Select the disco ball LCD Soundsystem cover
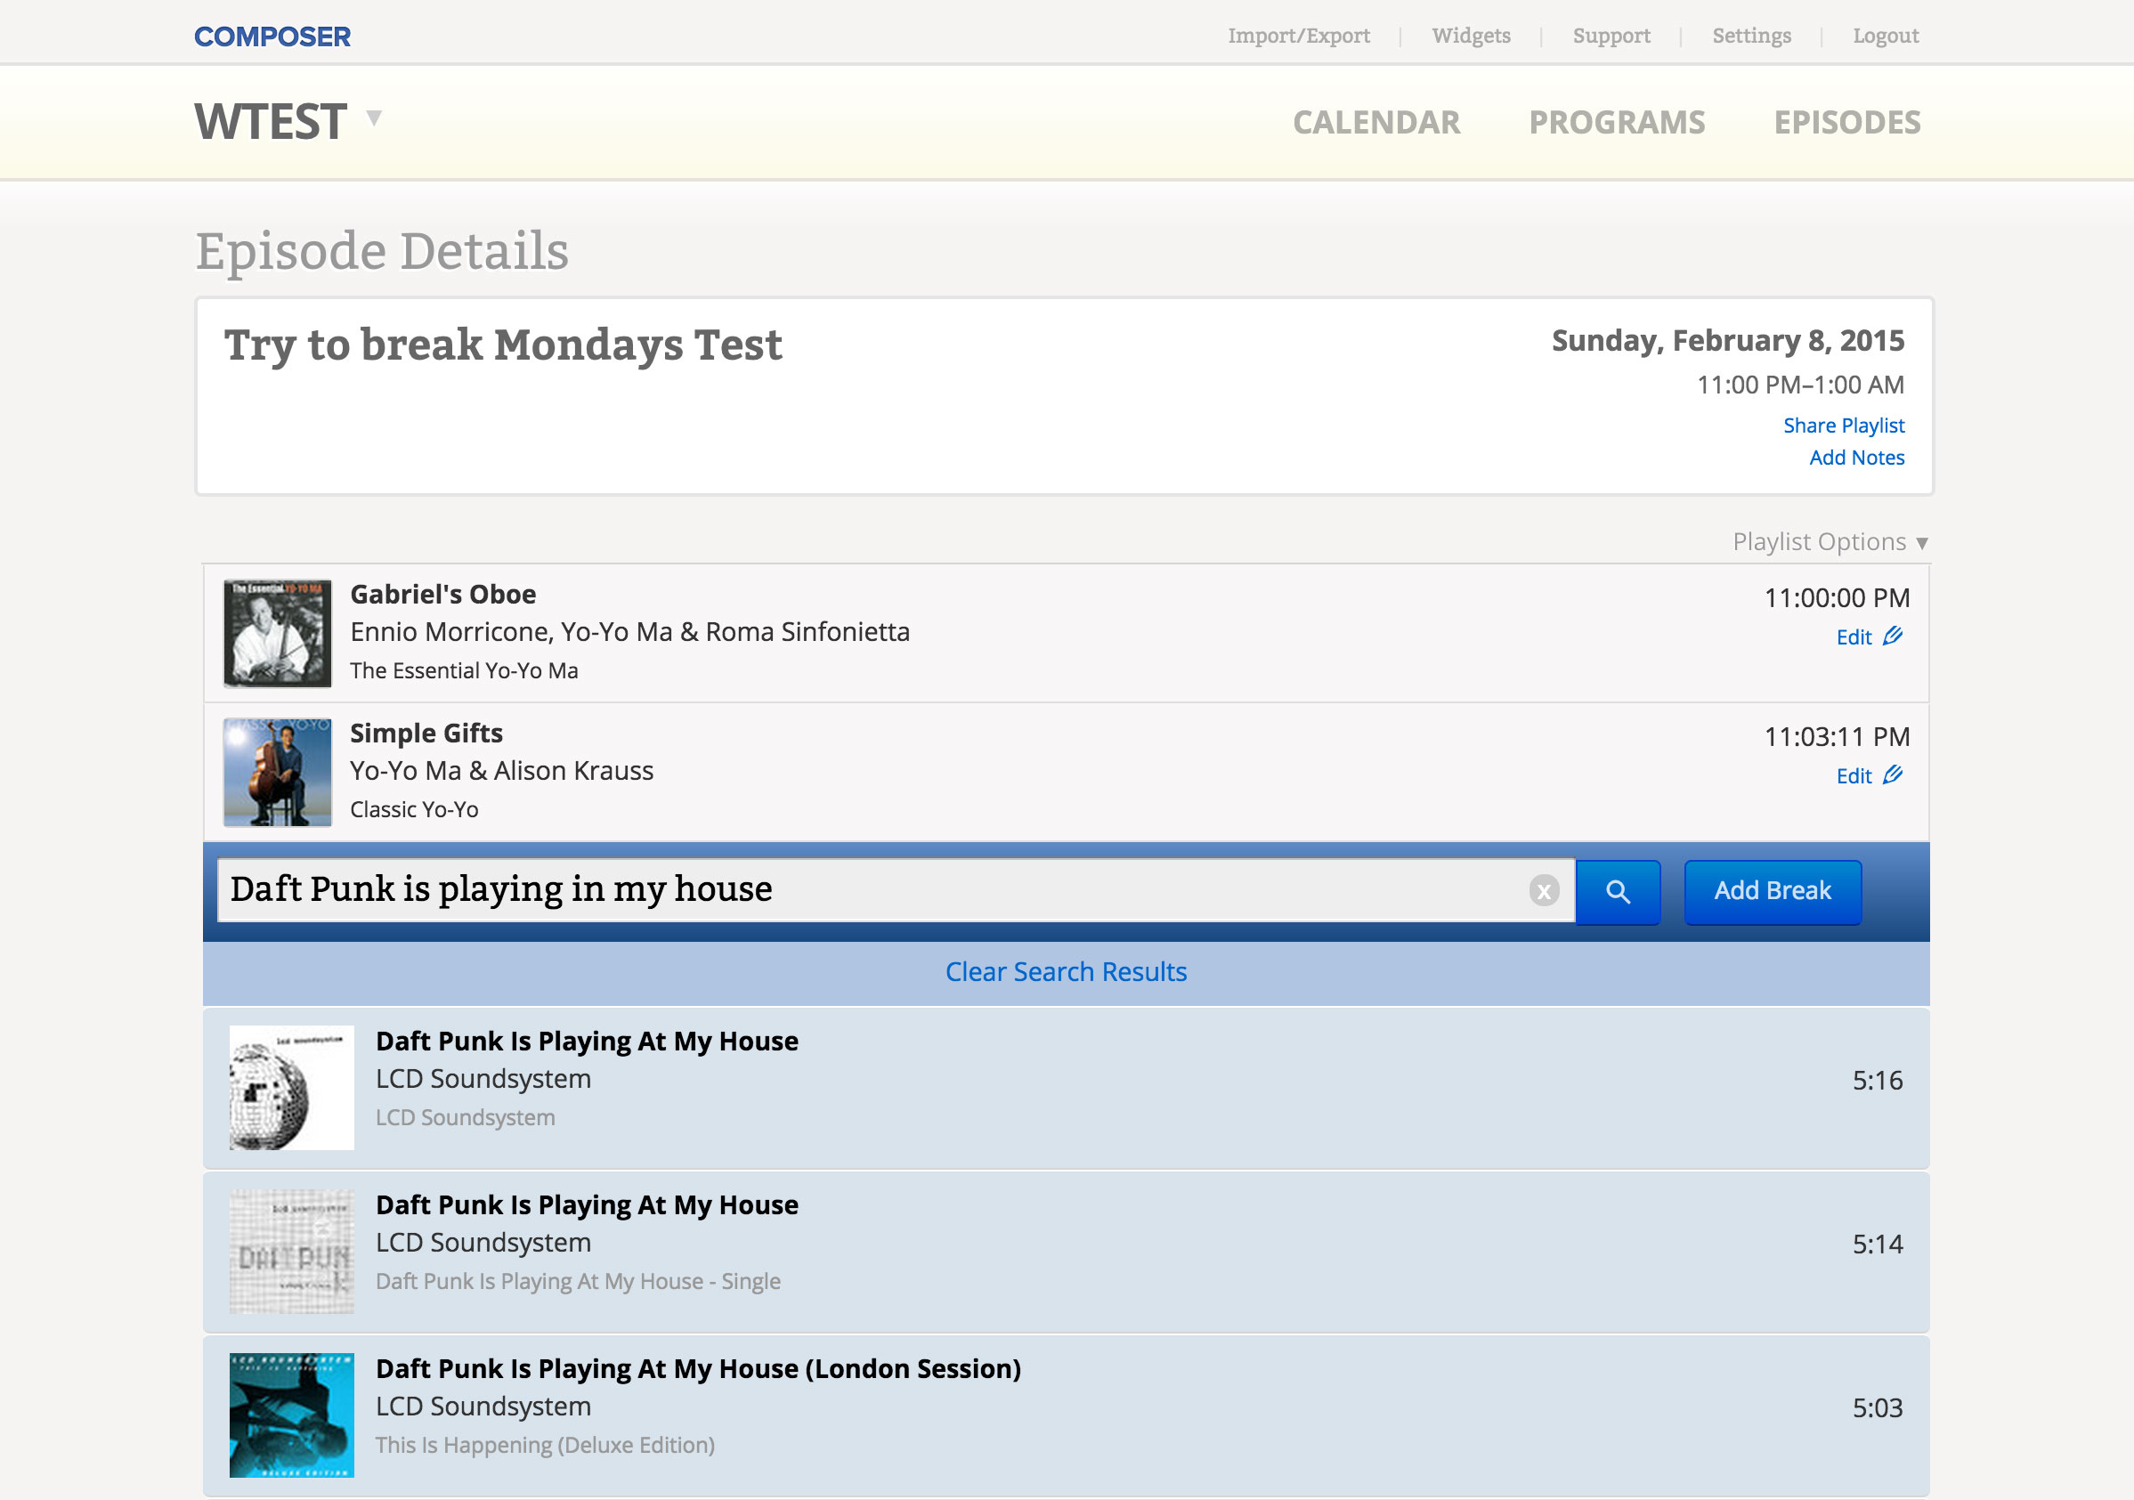 pyautogui.click(x=291, y=1087)
